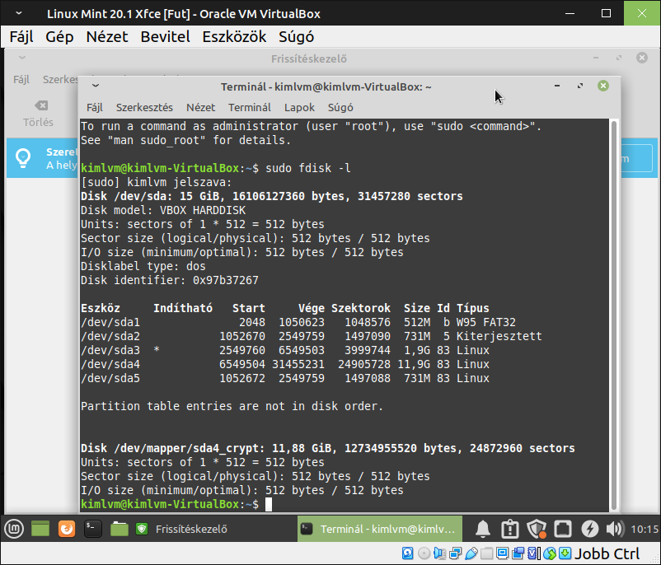The height and width of the screenshot is (565, 661).
Task: Open the power manager tray icon
Action: tap(589, 529)
